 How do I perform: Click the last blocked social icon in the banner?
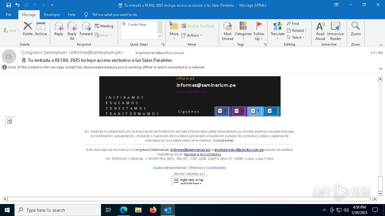tap(272, 111)
